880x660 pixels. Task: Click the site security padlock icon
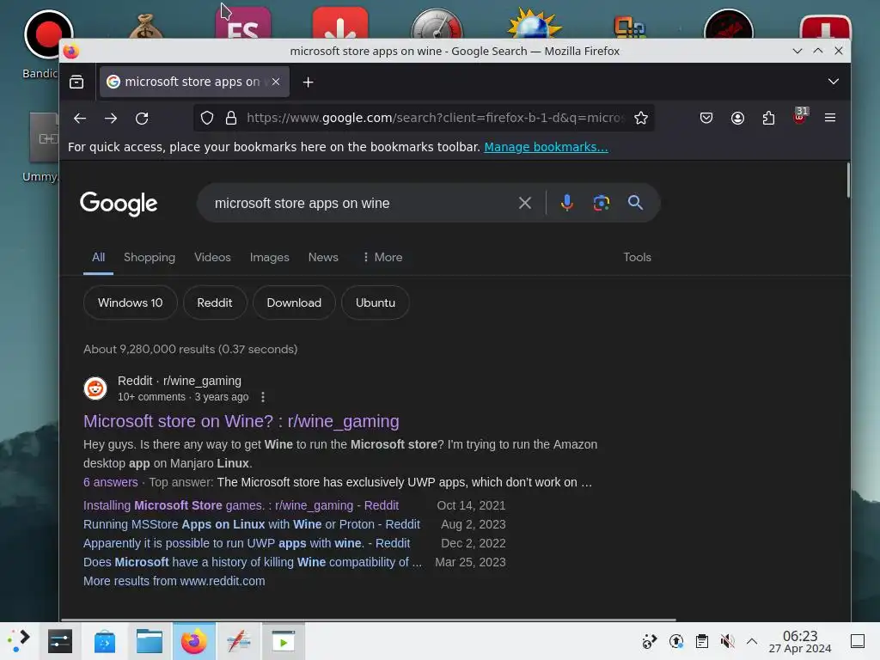(230, 118)
